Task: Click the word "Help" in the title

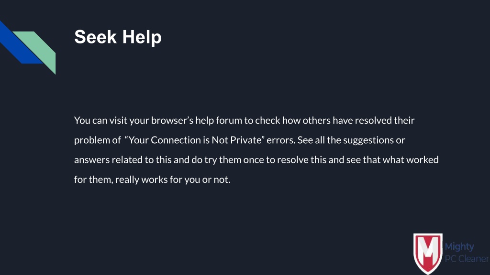Action: coord(142,37)
